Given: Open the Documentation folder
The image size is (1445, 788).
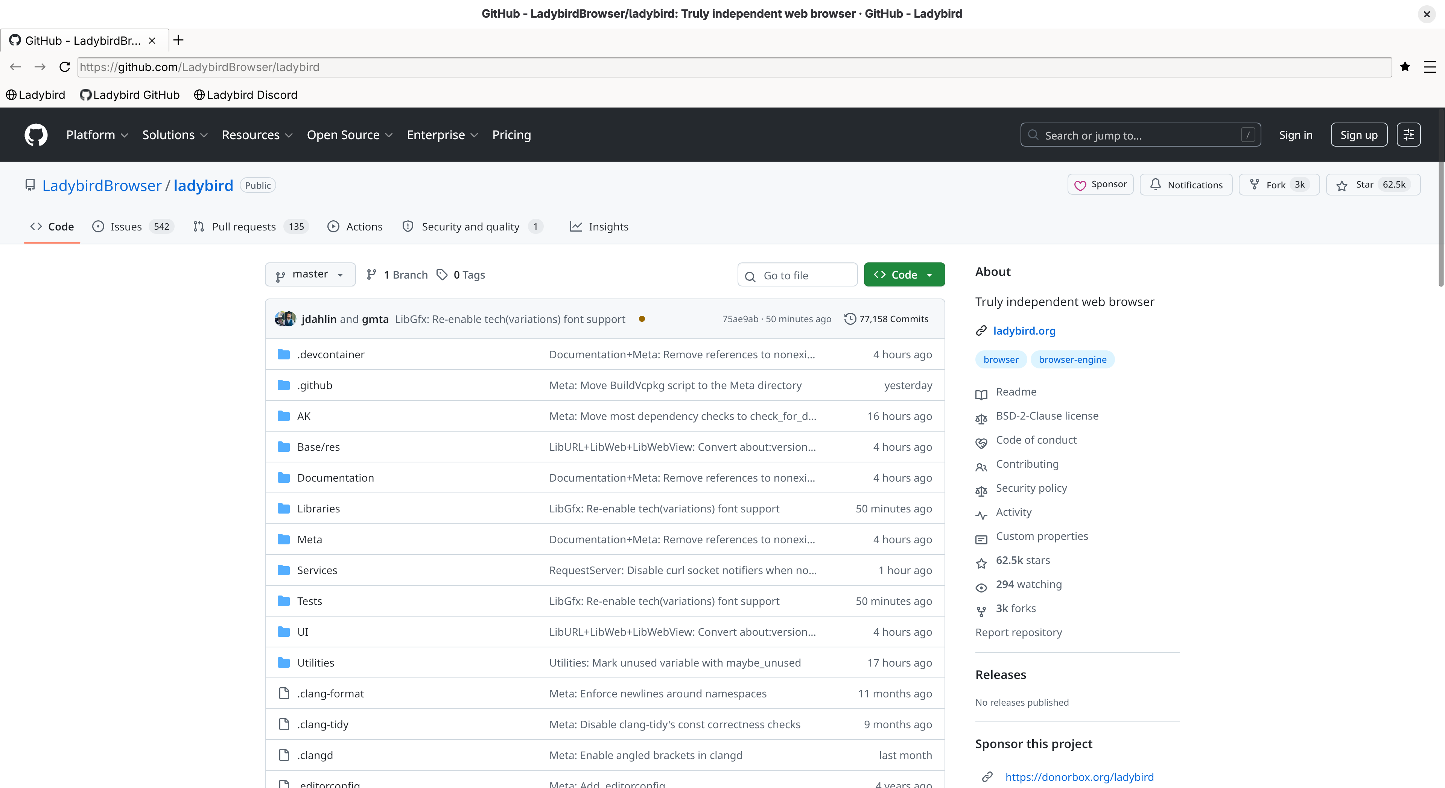Looking at the screenshot, I should click(x=335, y=477).
